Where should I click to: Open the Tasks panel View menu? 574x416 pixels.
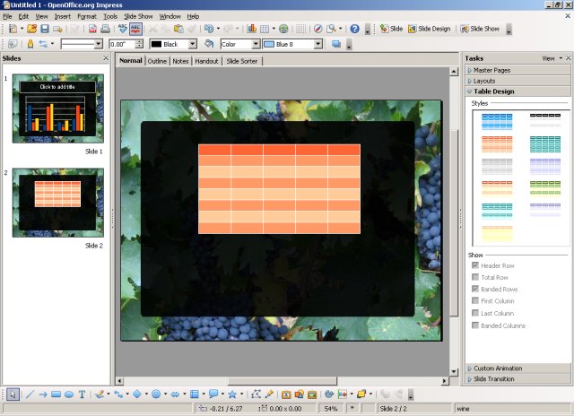click(552, 58)
